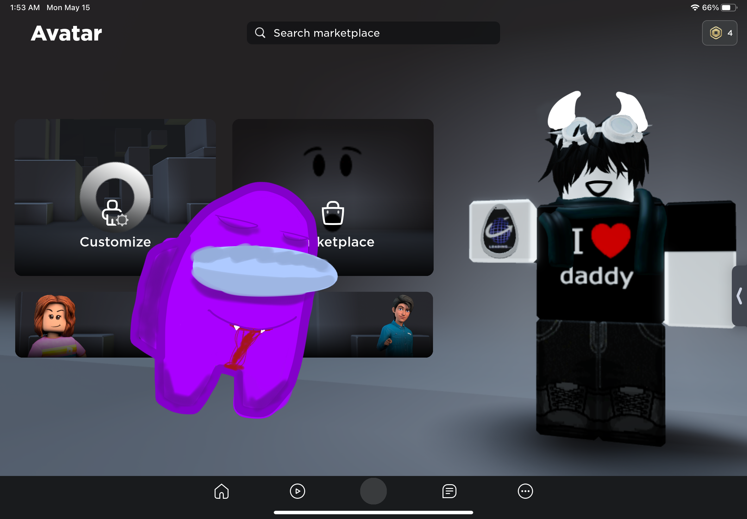Open the Home tab icon
This screenshot has height=519, width=747.
222,491
